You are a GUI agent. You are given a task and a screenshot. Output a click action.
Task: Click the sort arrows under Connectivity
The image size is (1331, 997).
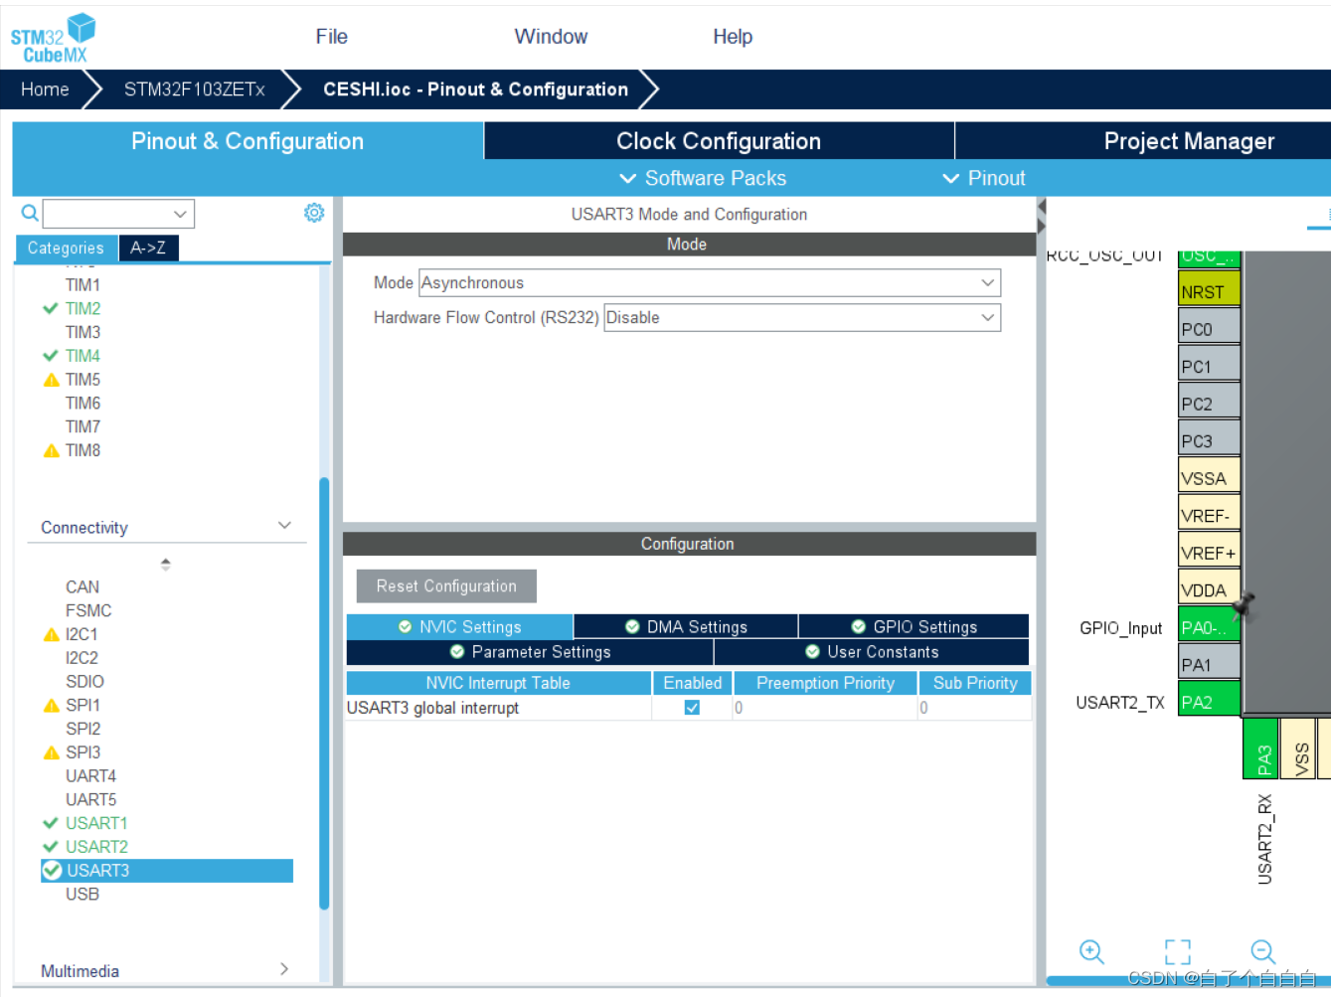point(166,564)
